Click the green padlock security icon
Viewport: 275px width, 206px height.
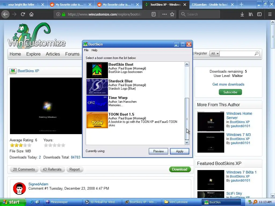pos(64,14)
